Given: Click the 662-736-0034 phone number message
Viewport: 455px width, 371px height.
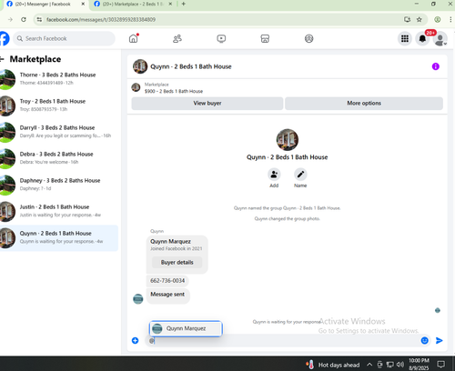Looking at the screenshot, I should [x=167, y=281].
